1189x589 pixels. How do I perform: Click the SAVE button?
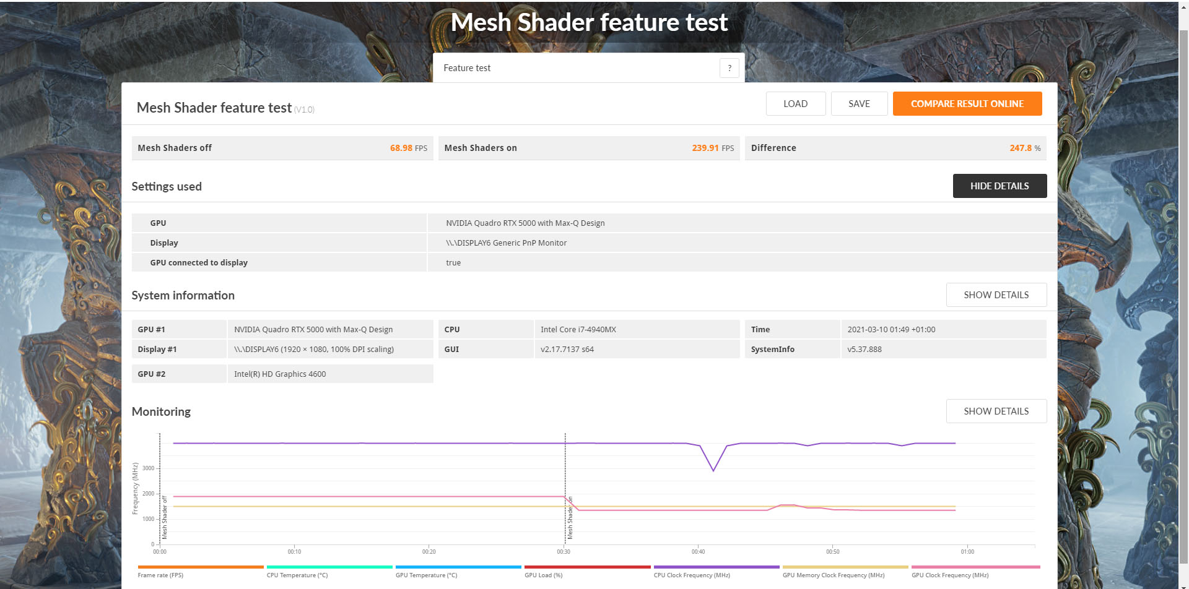(859, 104)
